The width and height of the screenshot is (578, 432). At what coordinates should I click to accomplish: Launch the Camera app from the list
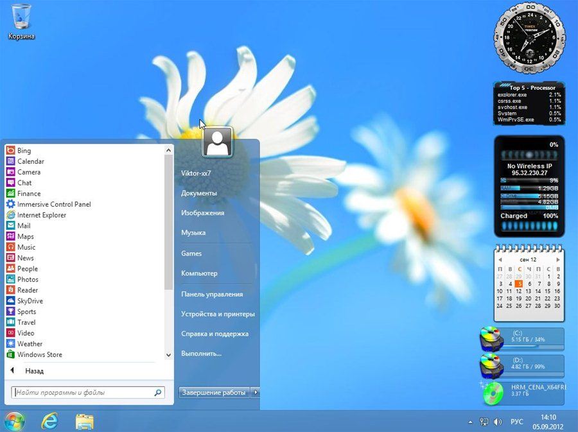pos(28,172)
